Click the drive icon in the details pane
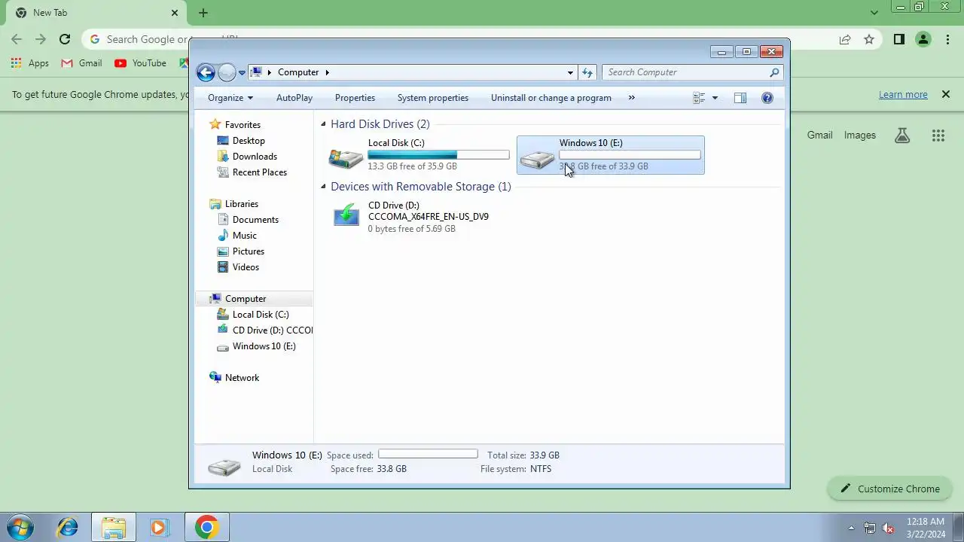The image size is (964, 542). pyautogui.click(x=224, y=466)
